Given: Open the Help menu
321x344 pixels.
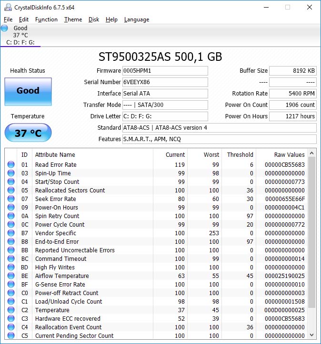Looking at the screenshot, I should point(111,19).
